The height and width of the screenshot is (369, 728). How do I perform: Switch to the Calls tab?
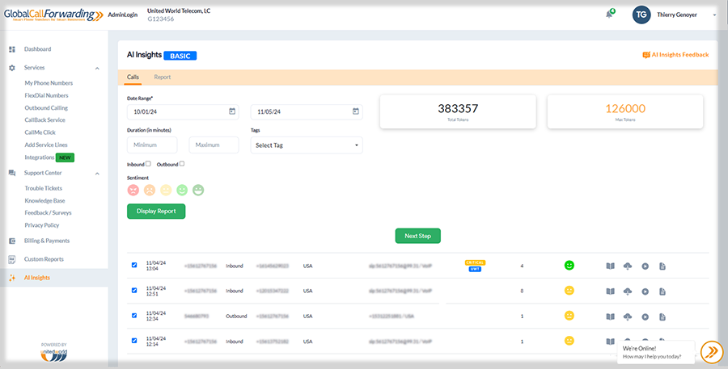click(x=133, y=77)
